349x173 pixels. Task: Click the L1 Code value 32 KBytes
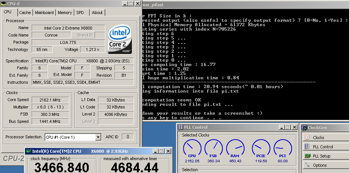point(116,107)
